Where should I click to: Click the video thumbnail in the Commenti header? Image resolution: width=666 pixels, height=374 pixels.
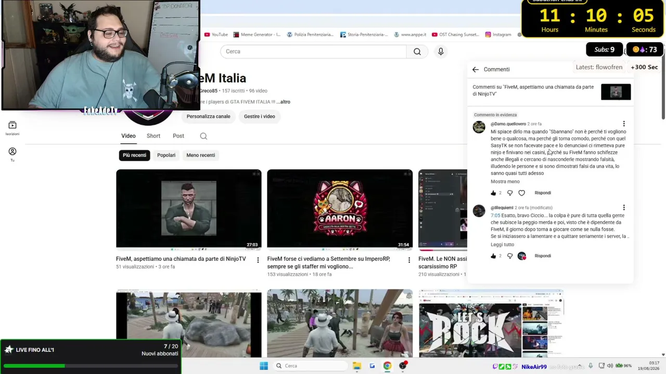pyautogui.click(x=616, y=92)
